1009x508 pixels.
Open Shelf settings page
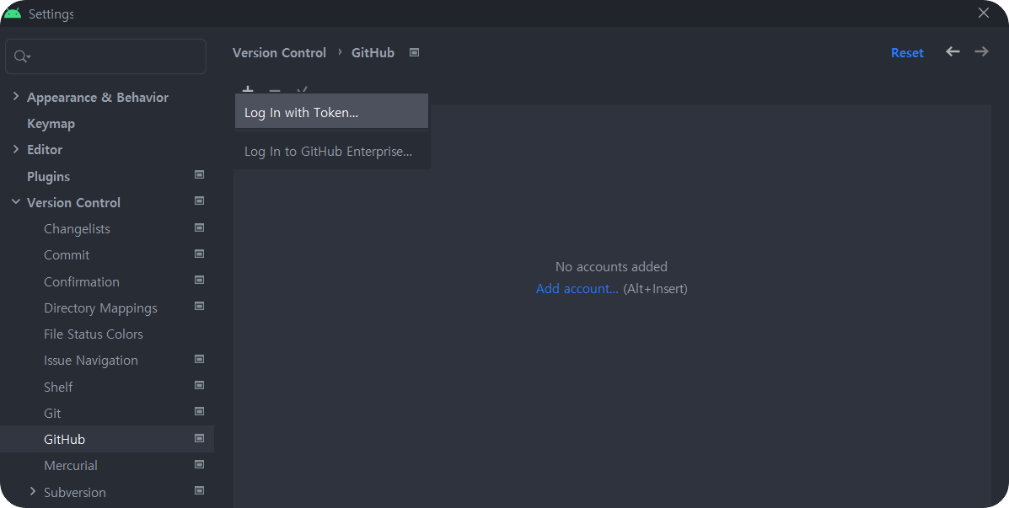click(x=58, y=388)
